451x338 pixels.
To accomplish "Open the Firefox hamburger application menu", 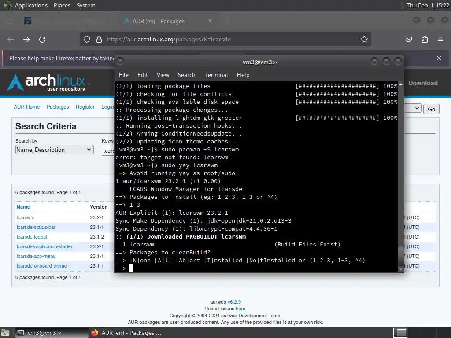I will tap(440, 39).
